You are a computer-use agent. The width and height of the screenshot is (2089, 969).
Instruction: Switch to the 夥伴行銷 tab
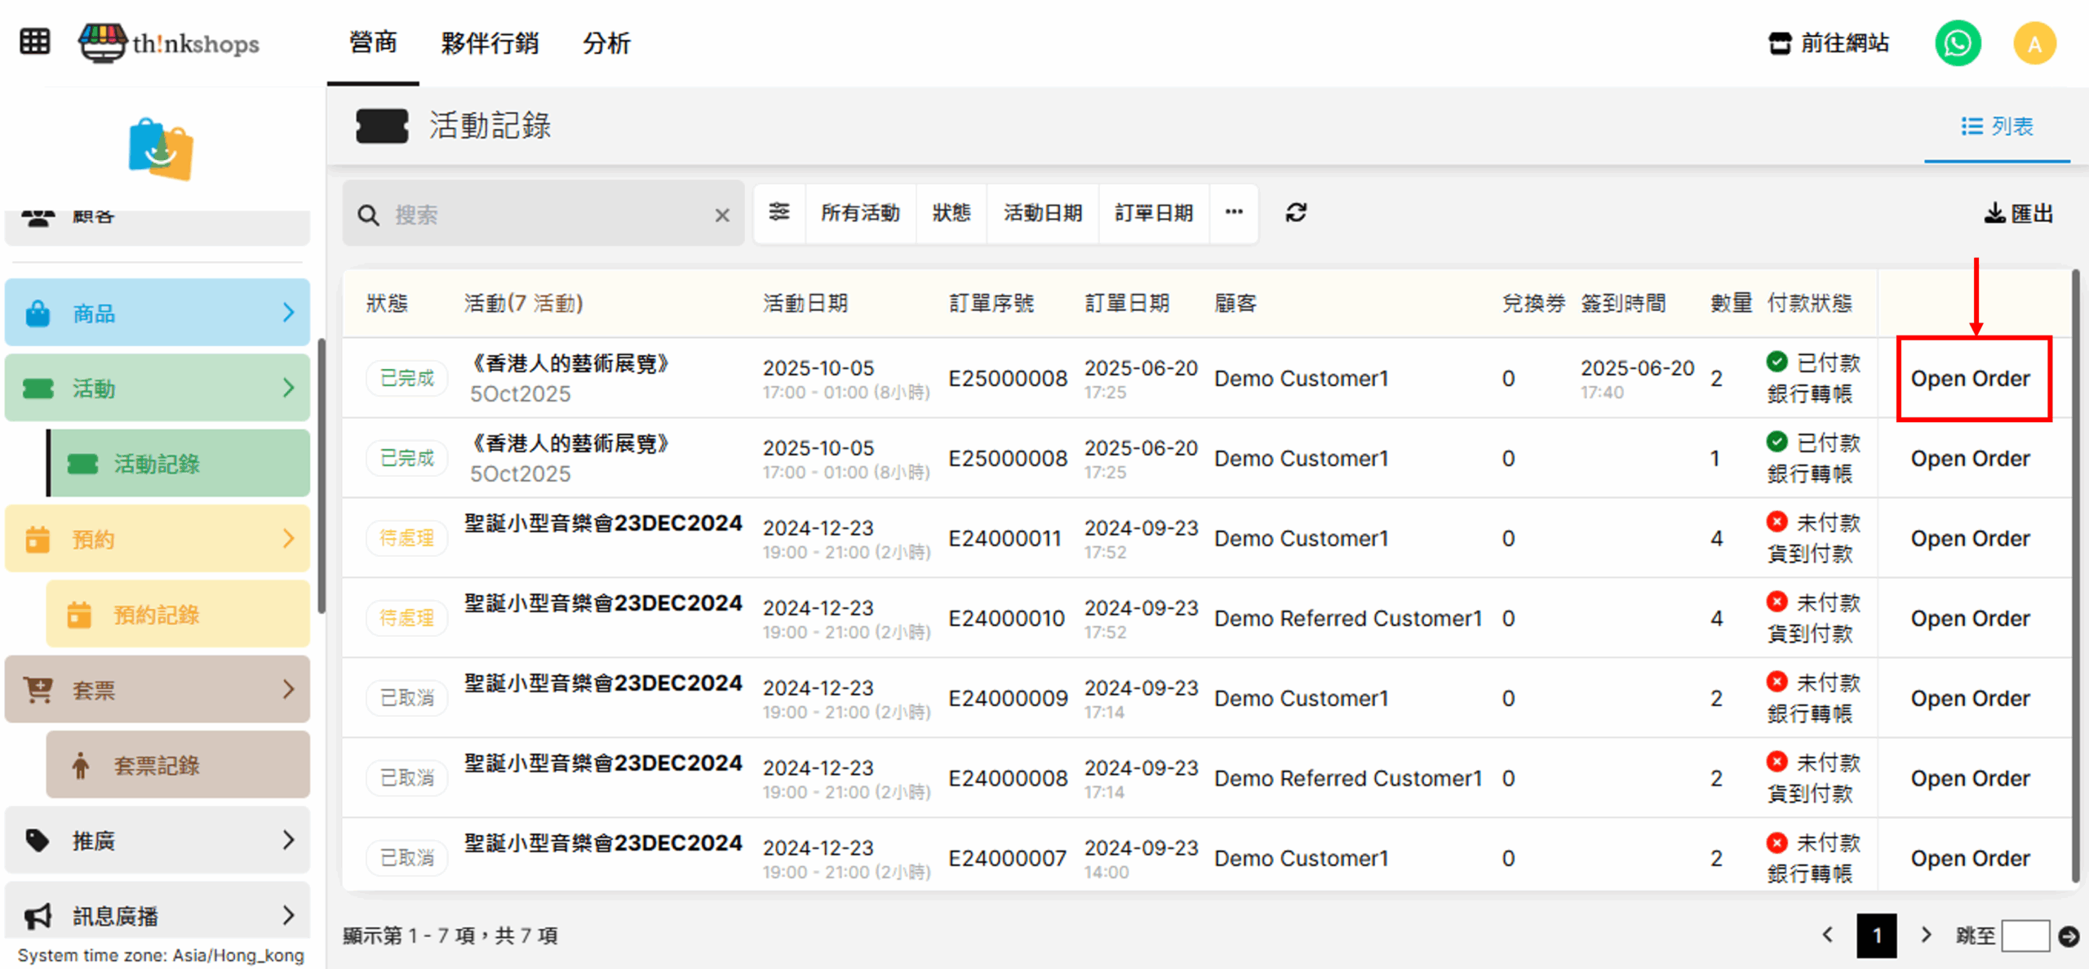click(x=490, y=43)
